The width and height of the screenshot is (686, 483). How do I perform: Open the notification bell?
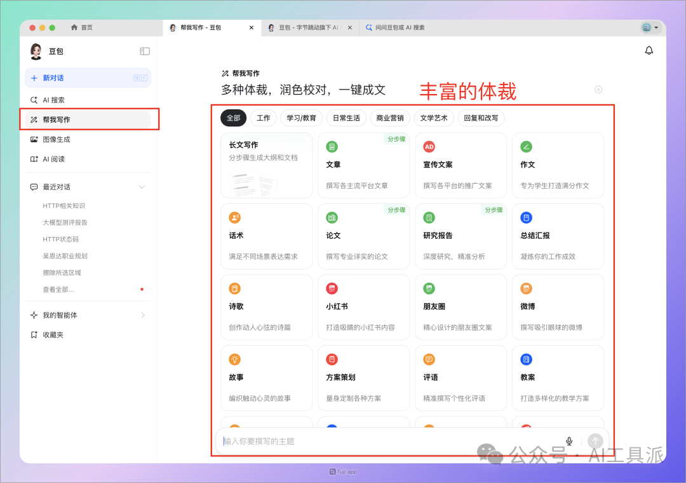649,50
